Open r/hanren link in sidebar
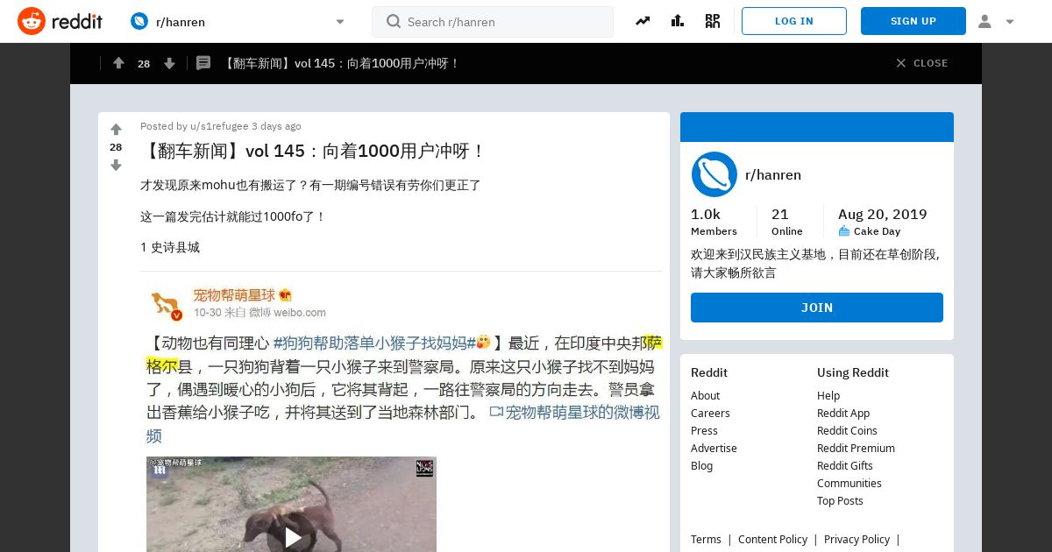This screenshot has width=1052, height=552. pyautogui.click(x=773, y=174)
